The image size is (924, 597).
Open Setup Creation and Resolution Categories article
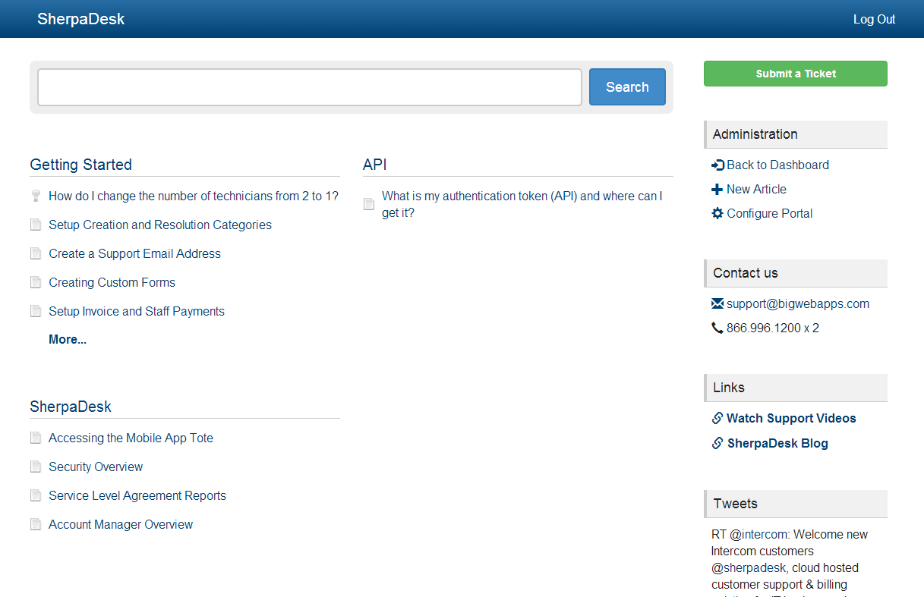click(x=160, y=225)
